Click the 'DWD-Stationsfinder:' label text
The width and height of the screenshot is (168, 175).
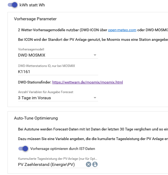[x=34, y=82]
